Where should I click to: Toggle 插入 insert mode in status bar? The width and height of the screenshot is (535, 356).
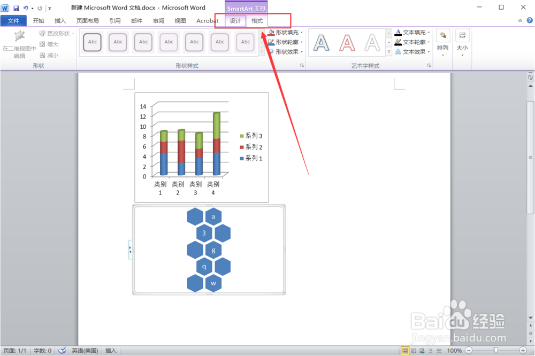(111, 351)
